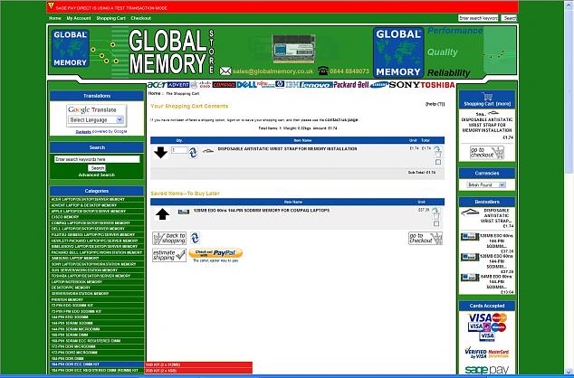Click the Advent brand logo
The height and width of the screenshot is (378, 574).
coord(178,85)
